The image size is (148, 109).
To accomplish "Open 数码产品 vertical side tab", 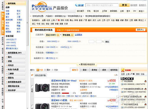I will click(3, 41).
